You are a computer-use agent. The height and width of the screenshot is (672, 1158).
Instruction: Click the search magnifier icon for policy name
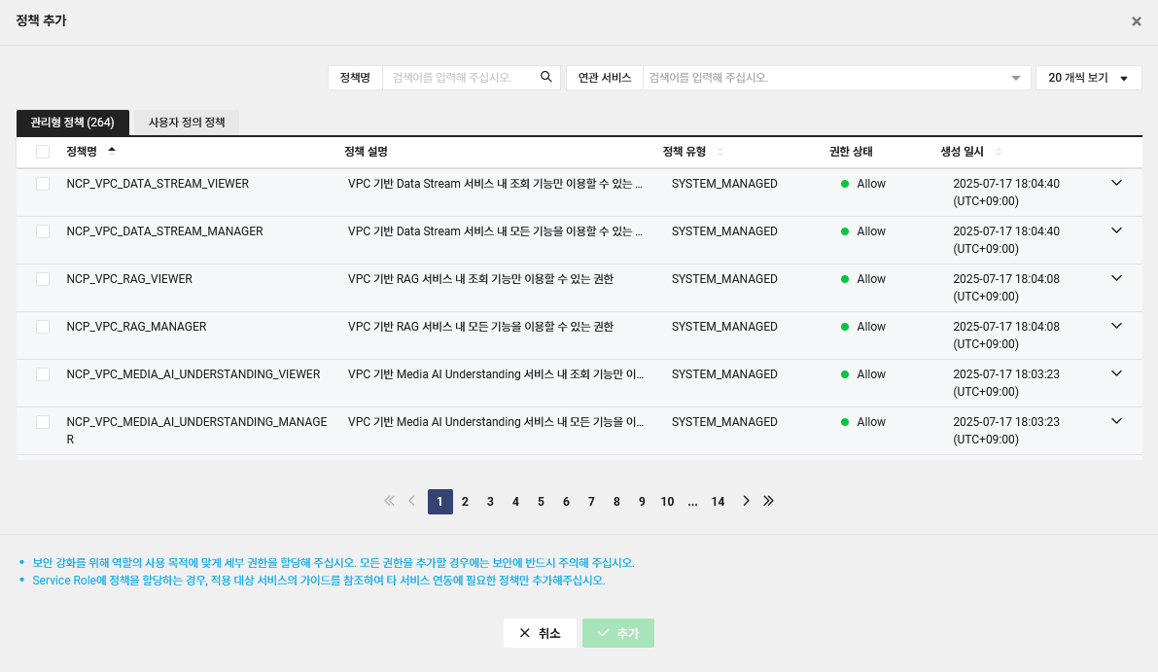pos(545,77)
